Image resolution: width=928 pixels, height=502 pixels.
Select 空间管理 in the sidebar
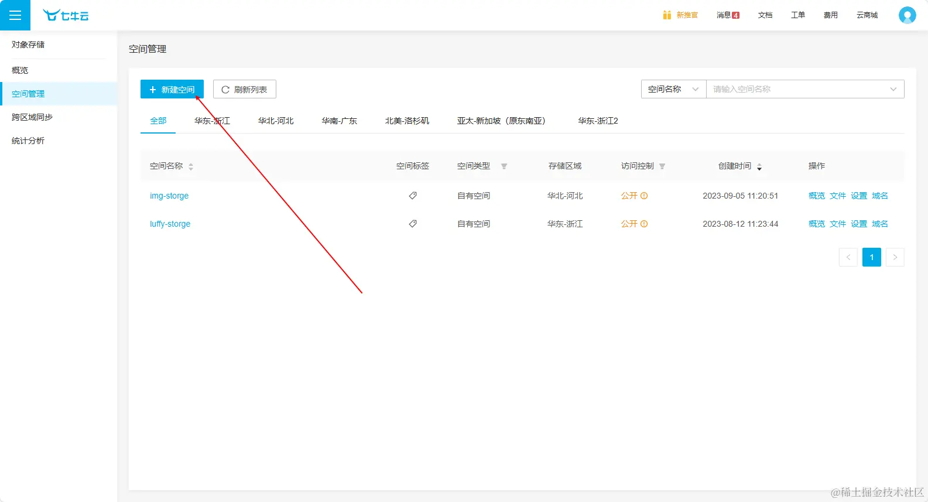(59, 94)
